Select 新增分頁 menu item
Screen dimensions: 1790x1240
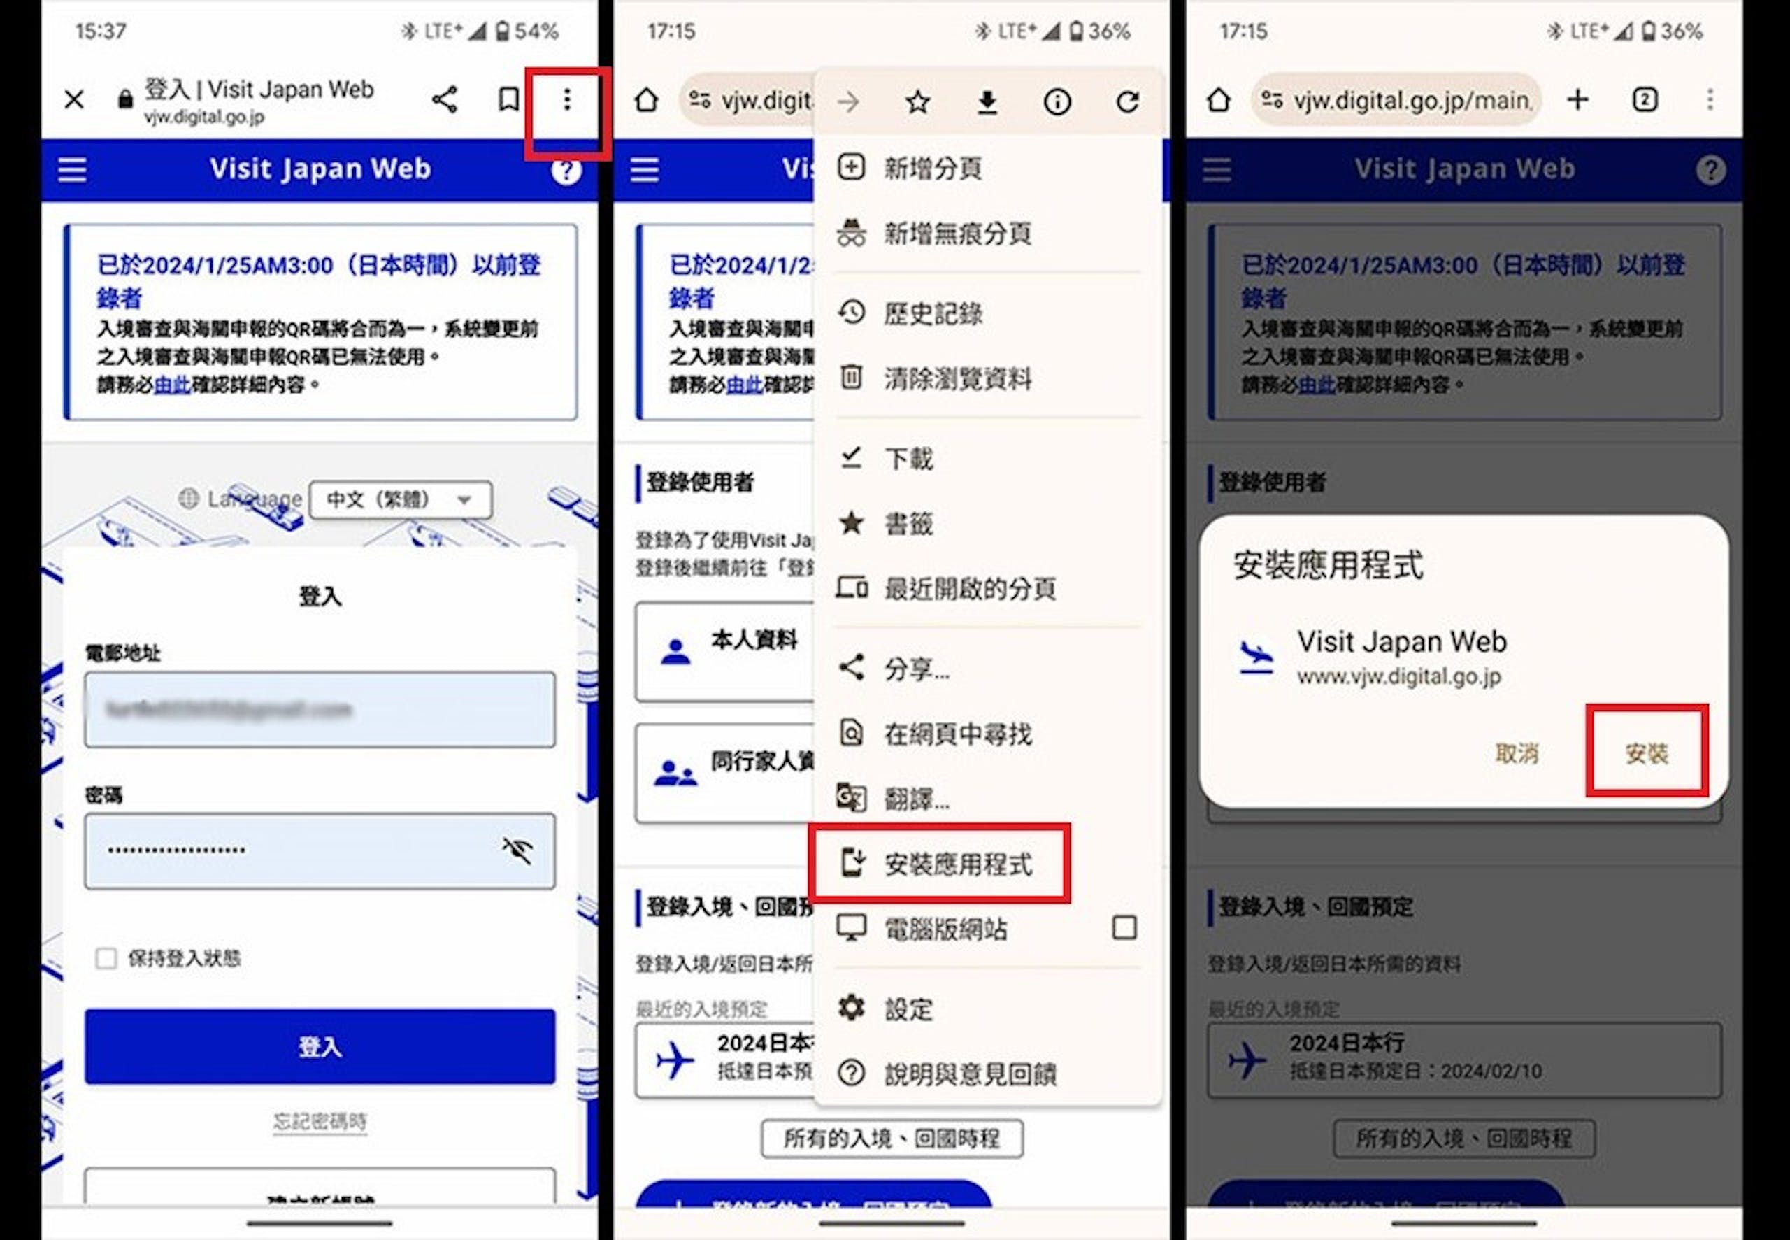pyautogui.click(x=989, y=168)
